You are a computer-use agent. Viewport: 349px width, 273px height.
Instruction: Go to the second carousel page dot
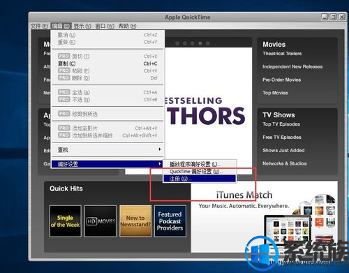point(185,43)
